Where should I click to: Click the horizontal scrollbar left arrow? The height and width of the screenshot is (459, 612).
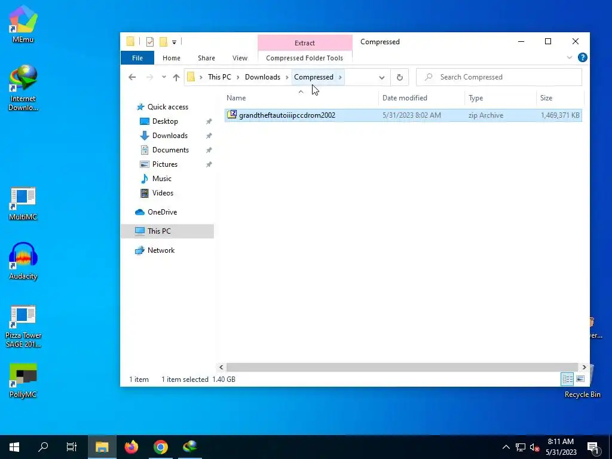click(221, 368)
